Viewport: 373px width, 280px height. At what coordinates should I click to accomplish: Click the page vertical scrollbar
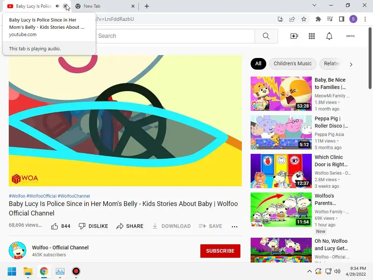coord(370,58)
